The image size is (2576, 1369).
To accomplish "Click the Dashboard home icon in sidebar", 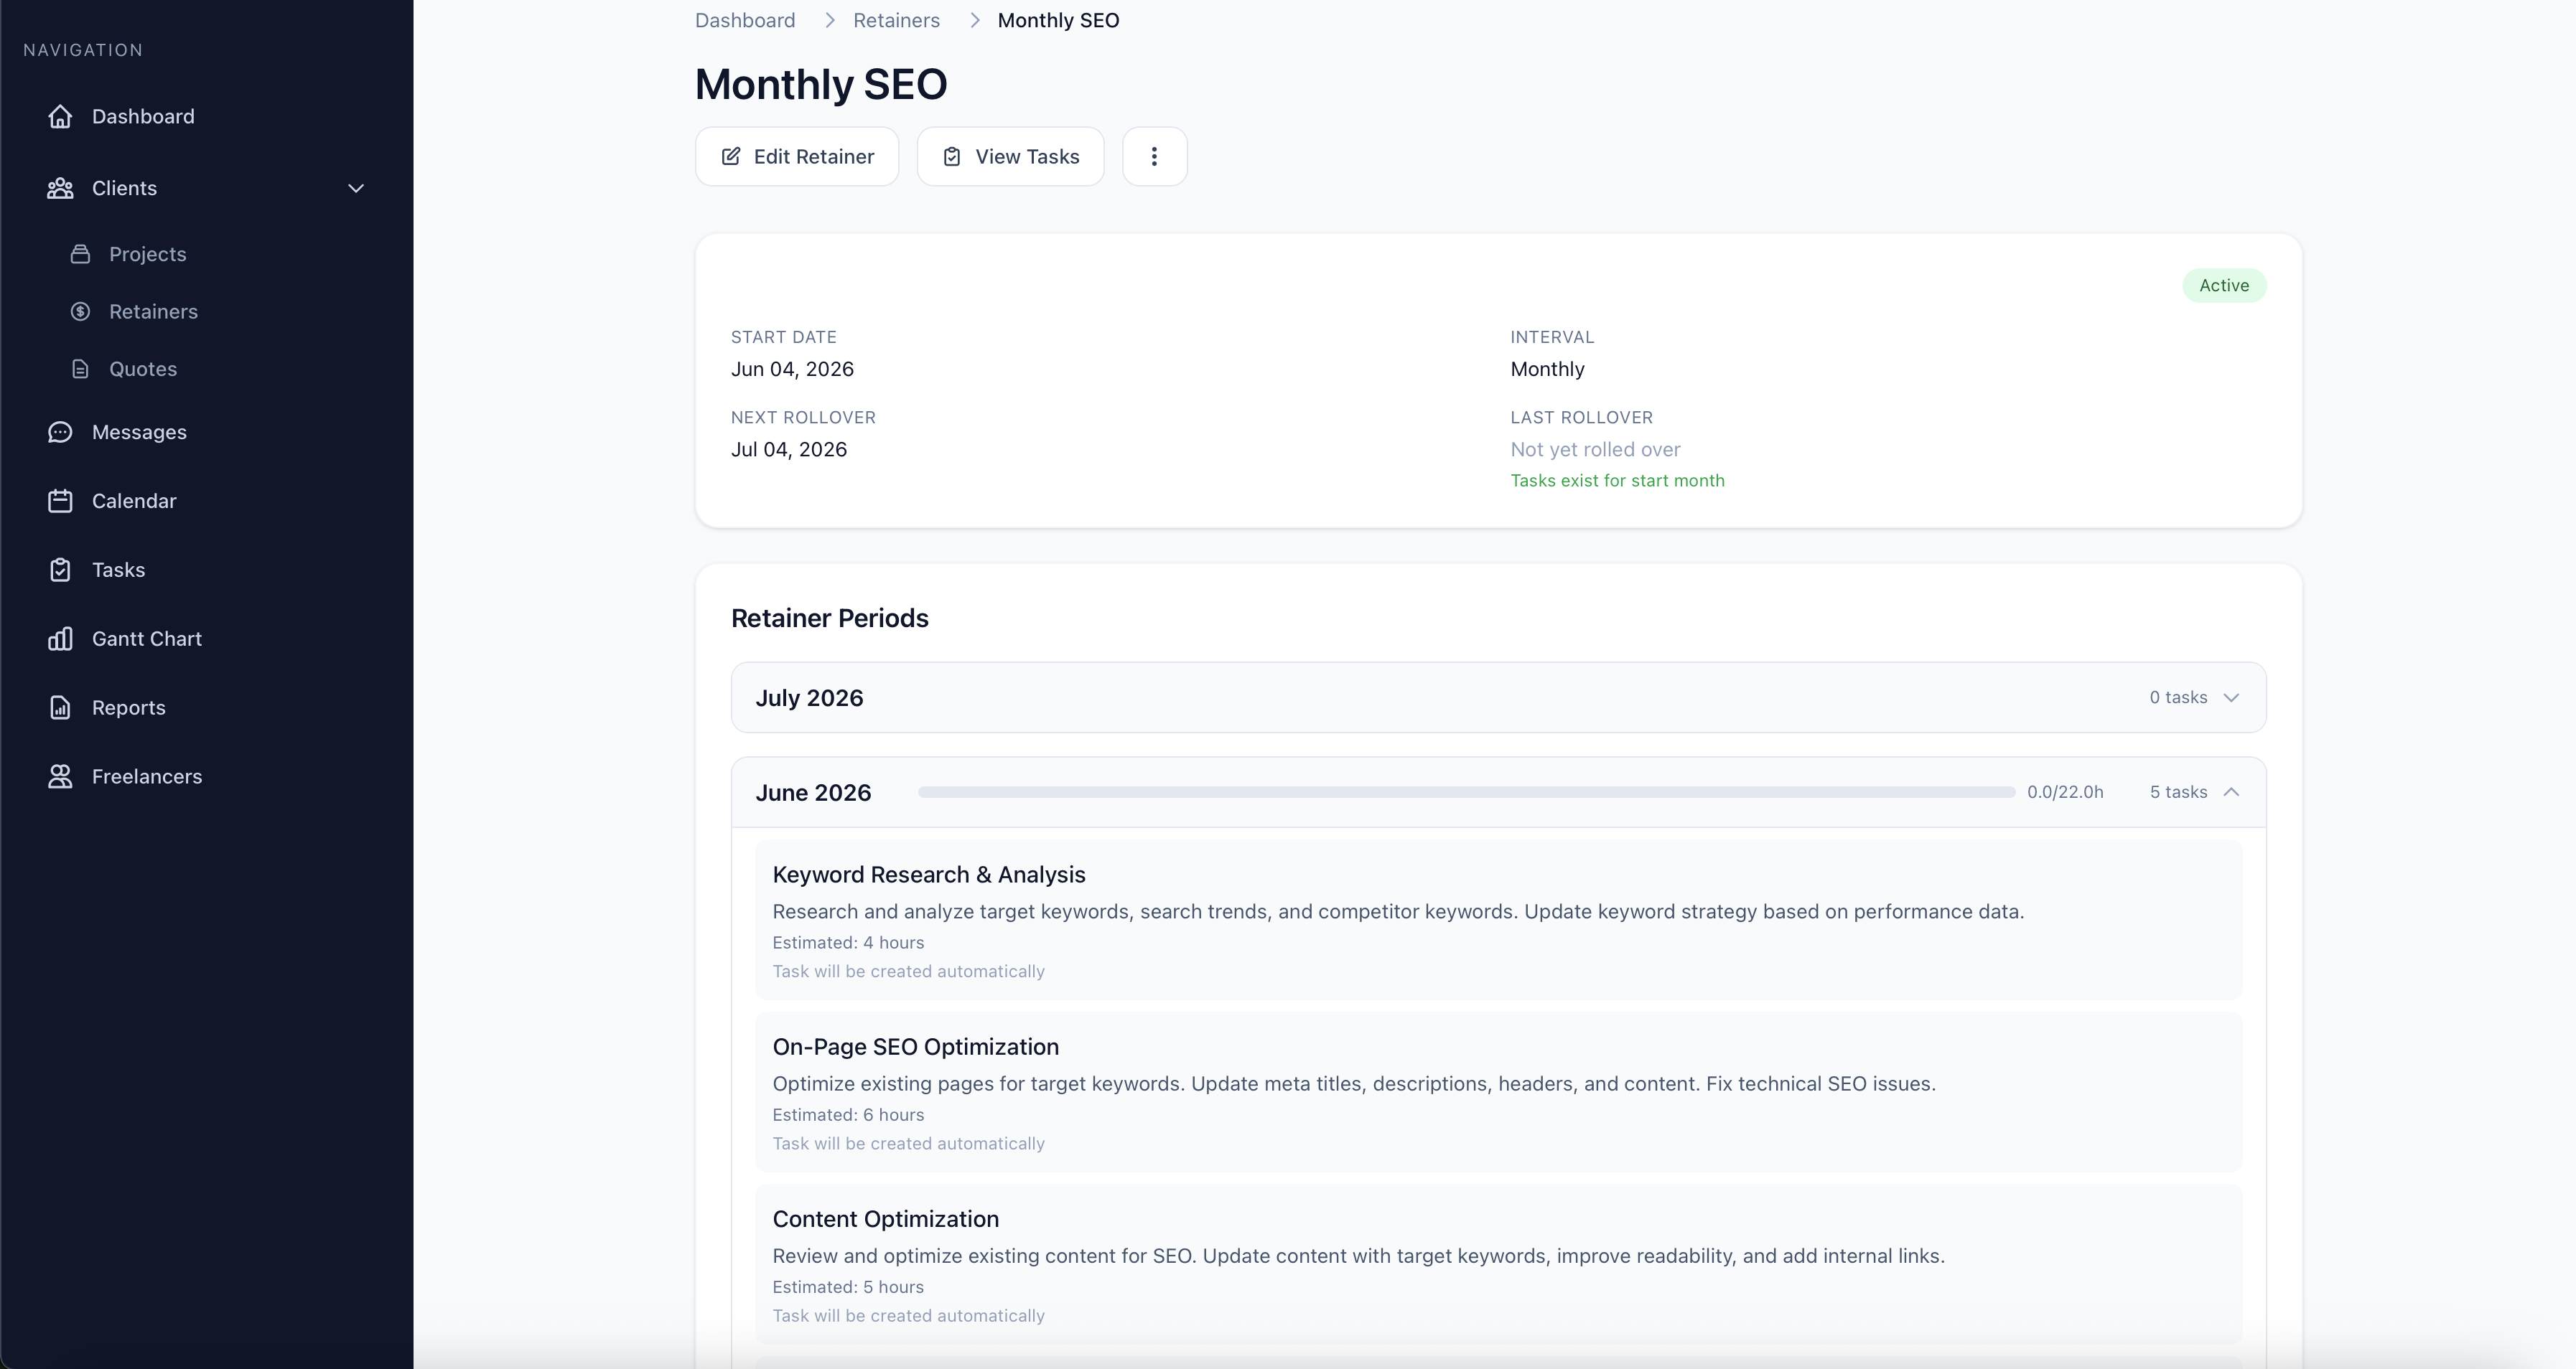I will (x=60, y=117).
